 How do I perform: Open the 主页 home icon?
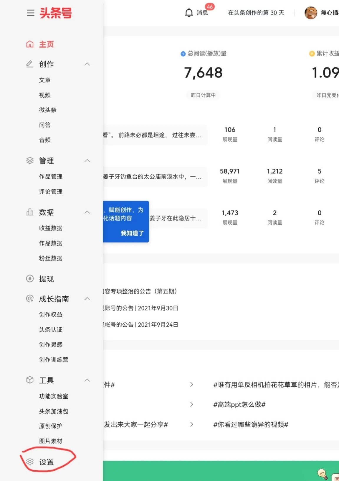(x=30, y=44)
